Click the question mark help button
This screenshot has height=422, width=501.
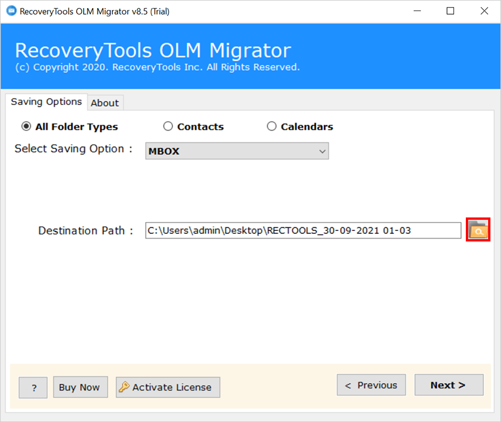[33, 387]
